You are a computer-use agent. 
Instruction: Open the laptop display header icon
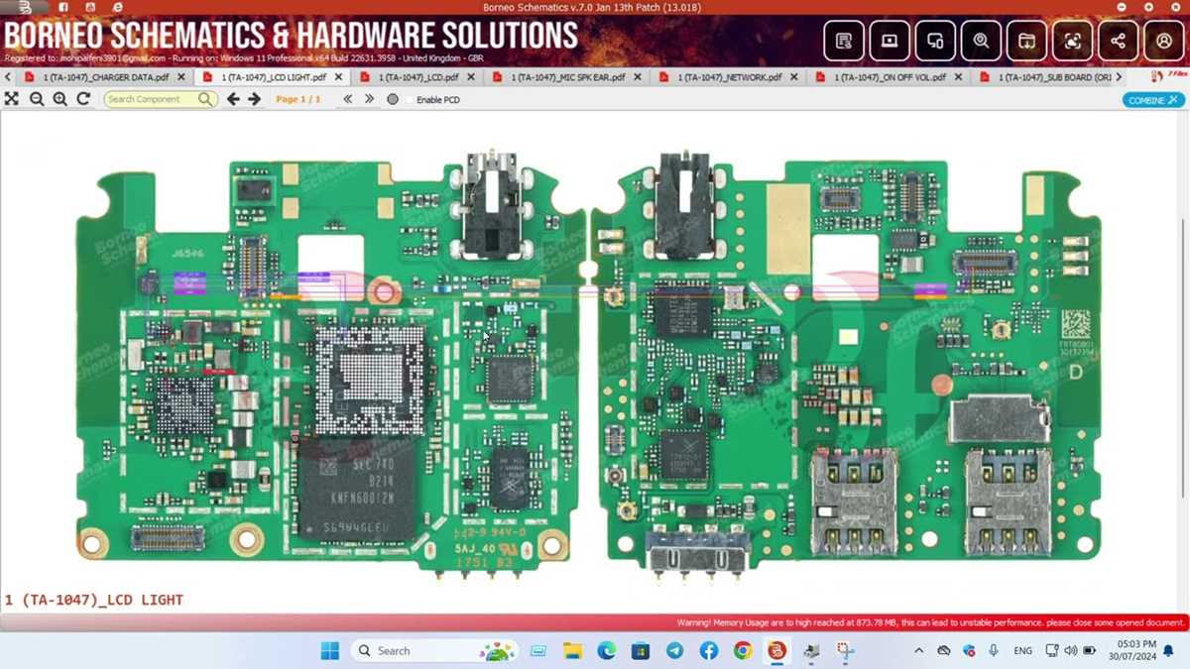click(x=890, y=42)
